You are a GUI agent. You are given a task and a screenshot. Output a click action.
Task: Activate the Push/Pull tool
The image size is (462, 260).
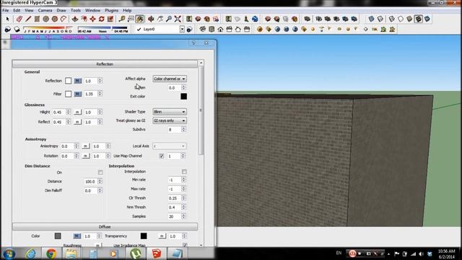pos(75,19)
